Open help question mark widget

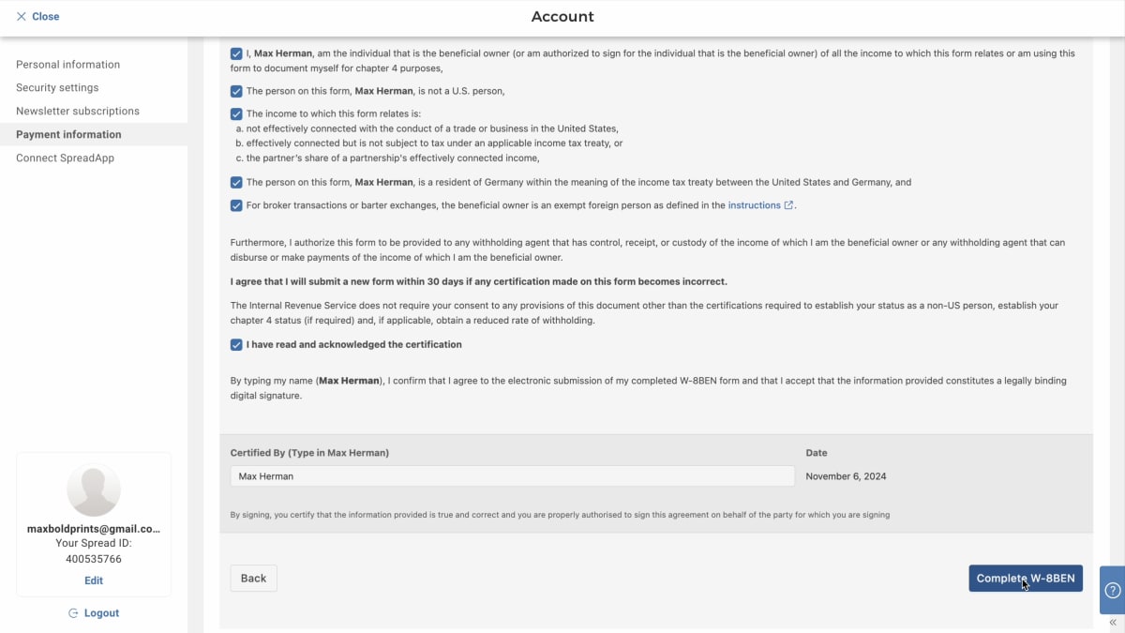[1112, 590]
